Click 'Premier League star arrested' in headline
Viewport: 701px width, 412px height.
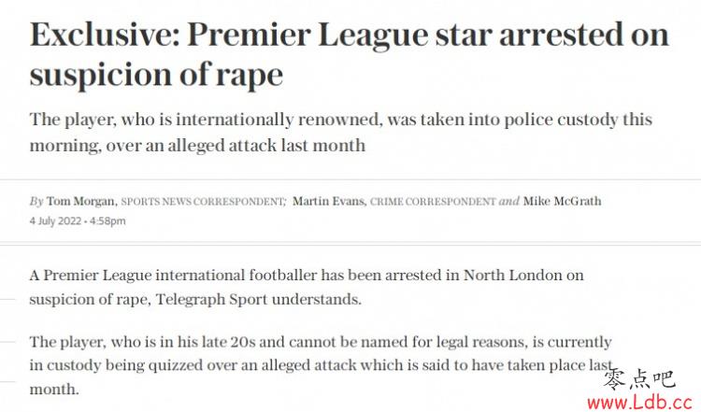406,35
